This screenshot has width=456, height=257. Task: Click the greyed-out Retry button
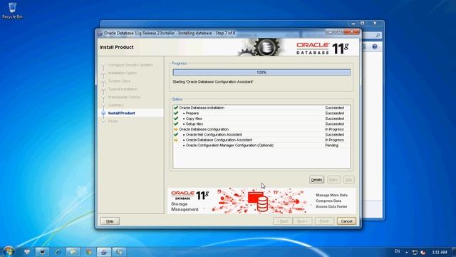coord(333,180)
